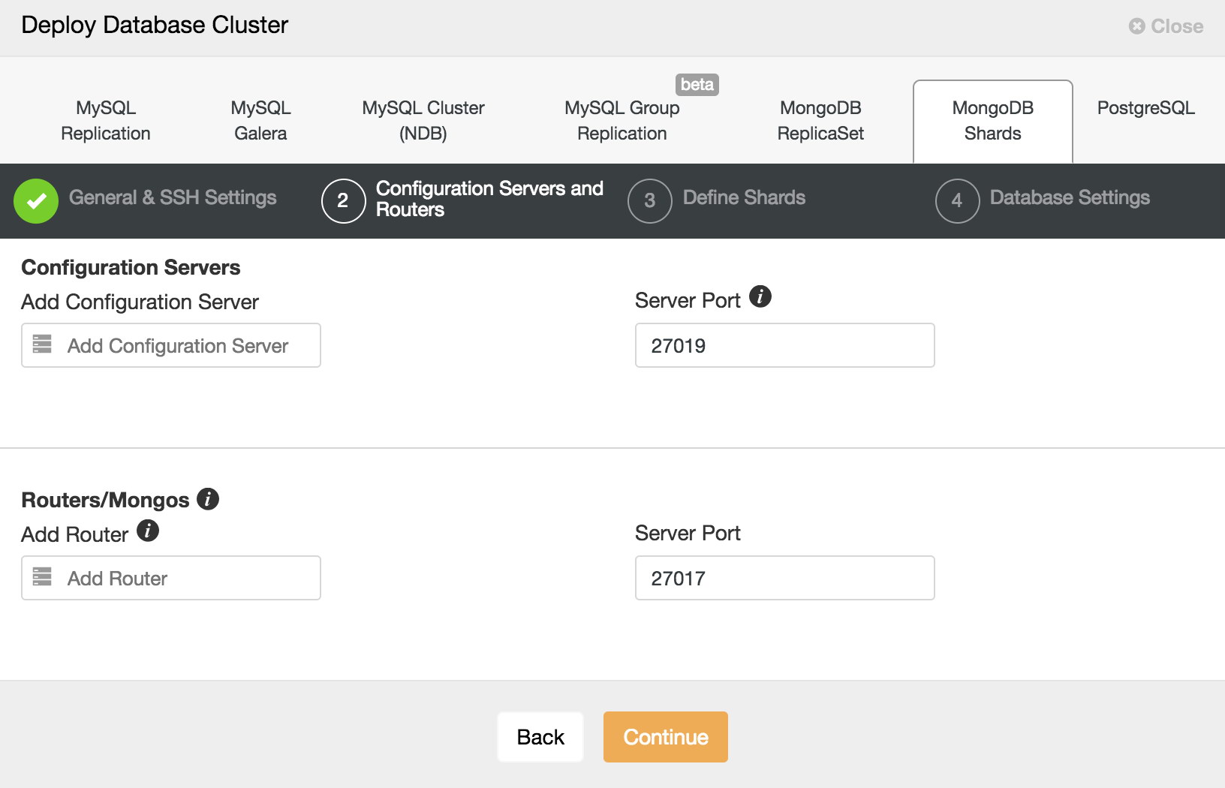Click step 2 circle icon
Image resolution: width=1225 pixels, height=788 pixels.
(x=343, y=201)
